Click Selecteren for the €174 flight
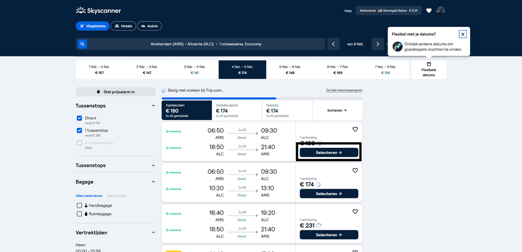The image size is (522, 252). [329, 194]
